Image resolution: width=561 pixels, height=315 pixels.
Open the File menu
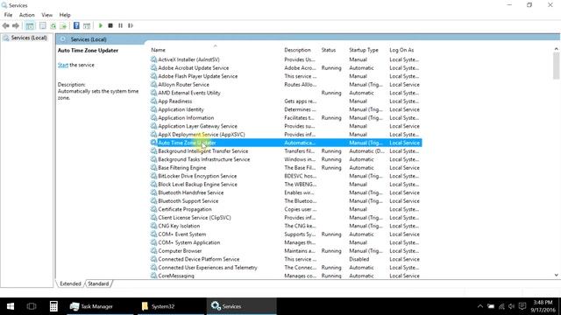[8, 15]
